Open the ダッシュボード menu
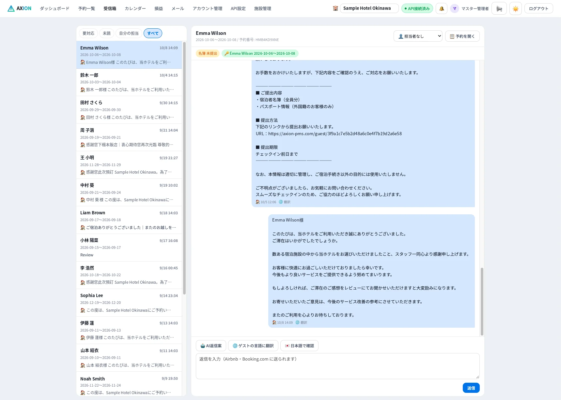 55,8
